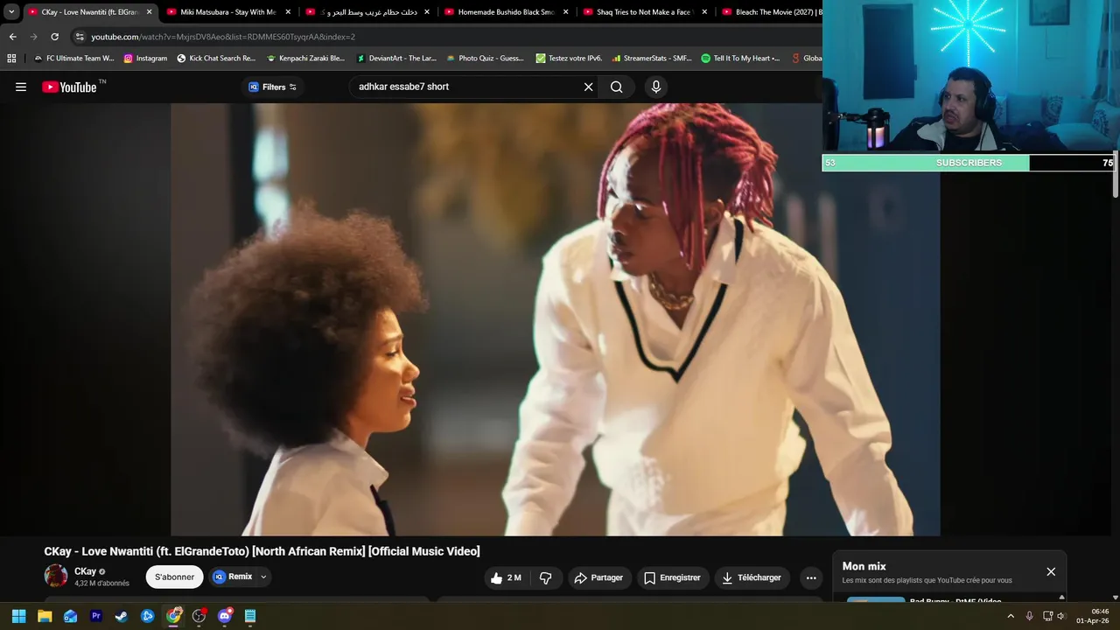Close the Homemade Bushido Black Smoke tab
This screenshot has height=630, width=1120.
pyautogui.click(x=566, y=12)
